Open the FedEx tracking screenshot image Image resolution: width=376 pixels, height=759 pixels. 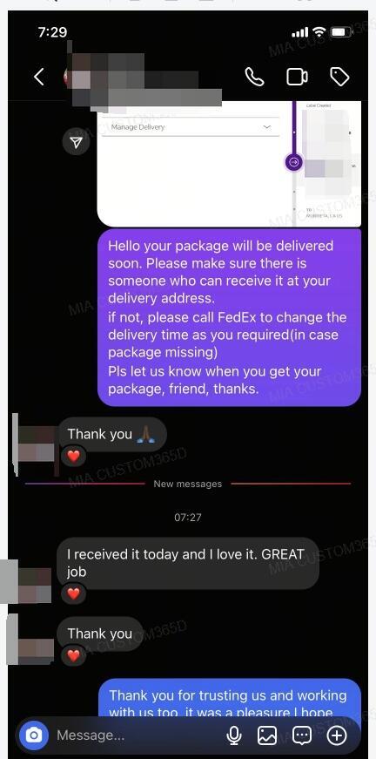coord(229,164)
